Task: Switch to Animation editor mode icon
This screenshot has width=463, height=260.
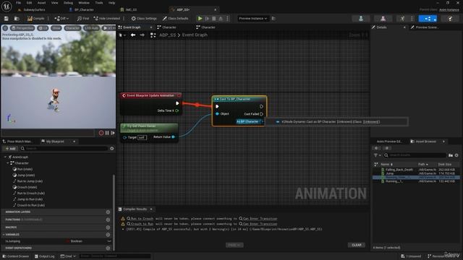Action: 402,19
